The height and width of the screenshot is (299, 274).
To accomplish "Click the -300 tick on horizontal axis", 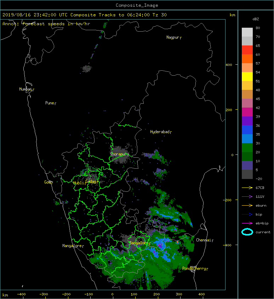I will 44,294.
